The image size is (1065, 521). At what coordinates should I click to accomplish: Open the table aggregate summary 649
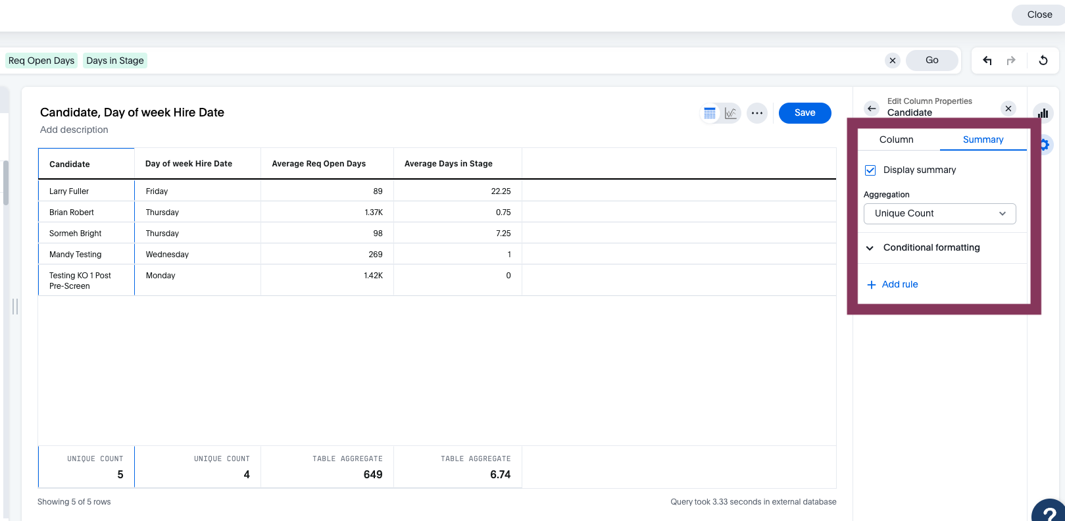327,467
